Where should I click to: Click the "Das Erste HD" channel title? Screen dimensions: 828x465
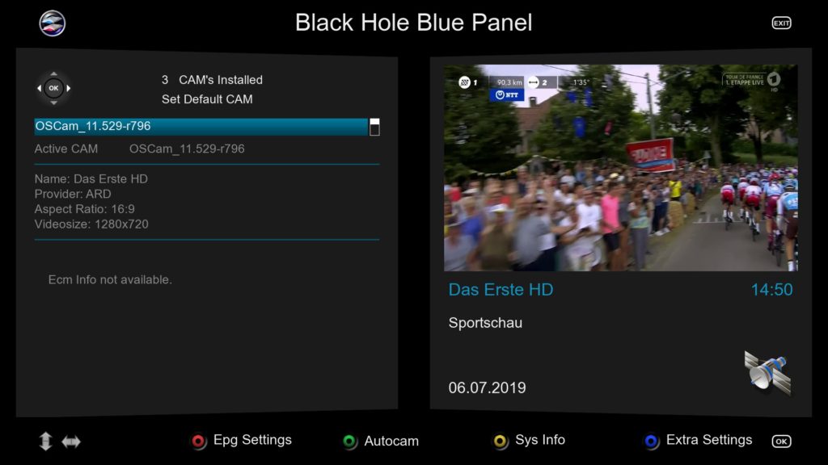pos(501,290)
